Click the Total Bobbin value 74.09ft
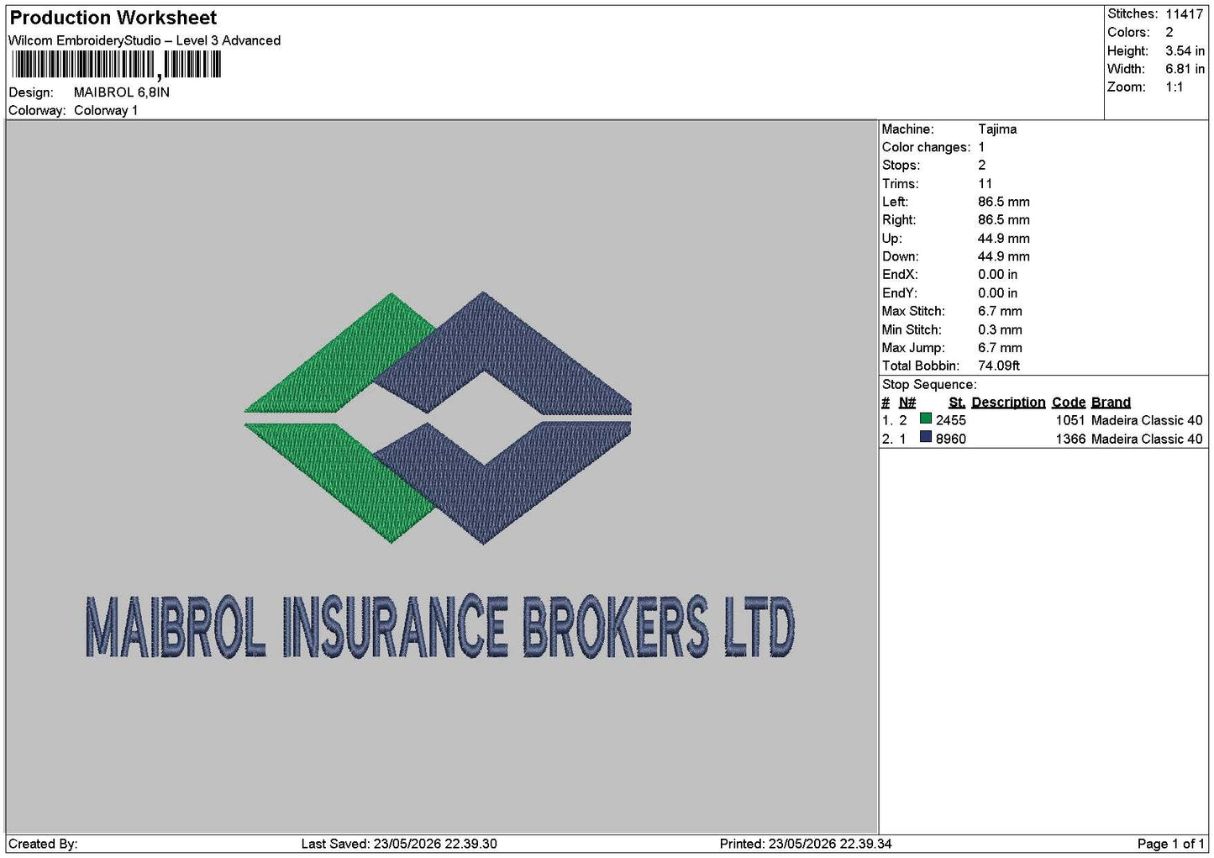 coord(999,366)
